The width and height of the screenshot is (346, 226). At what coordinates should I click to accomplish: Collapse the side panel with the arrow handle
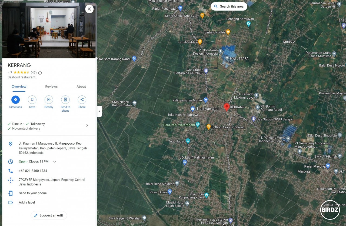99,111
